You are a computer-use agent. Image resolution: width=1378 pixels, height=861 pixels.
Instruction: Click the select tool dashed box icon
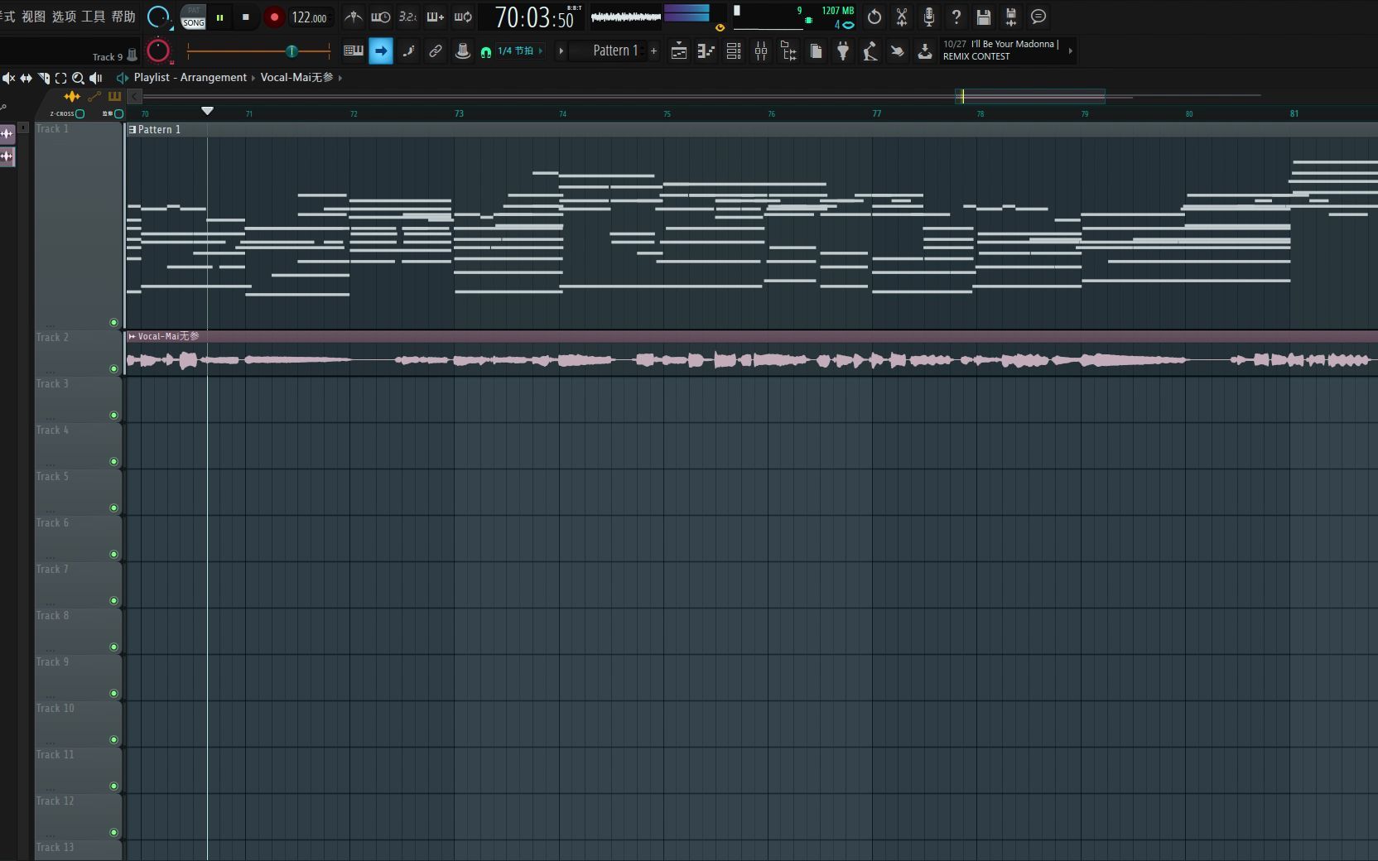(60, 78)
